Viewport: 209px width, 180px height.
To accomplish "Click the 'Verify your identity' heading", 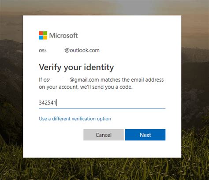I will tap(76, 67).
